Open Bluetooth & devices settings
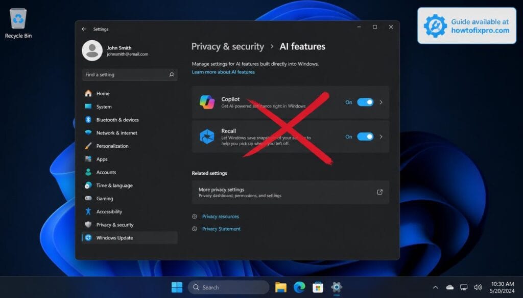This screenshot has width=523, height=298. point(129,120)
